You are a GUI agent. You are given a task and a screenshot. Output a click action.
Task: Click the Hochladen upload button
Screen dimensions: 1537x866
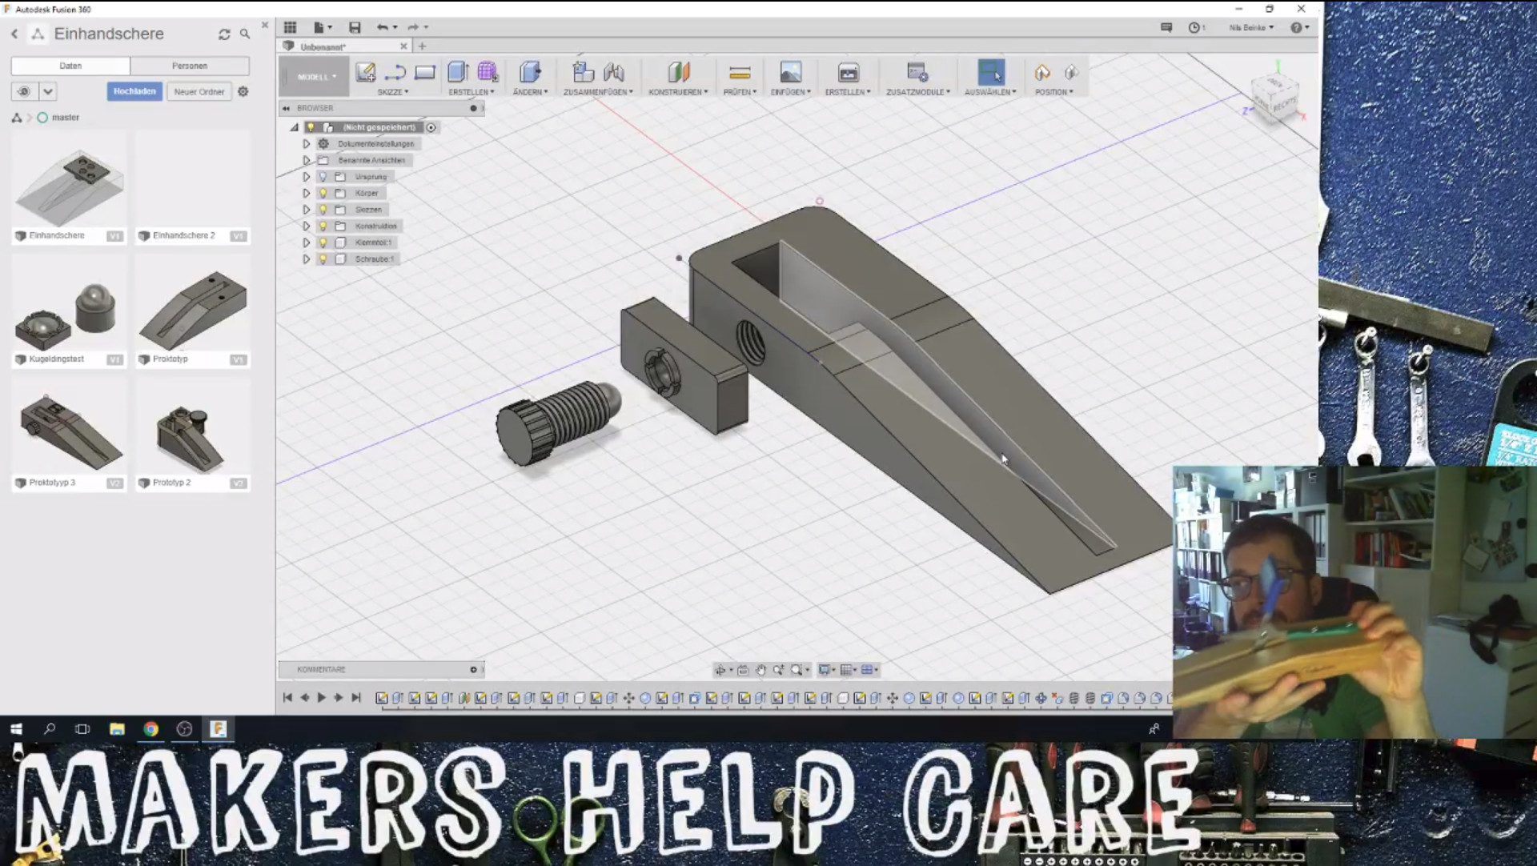click(134, 92)
